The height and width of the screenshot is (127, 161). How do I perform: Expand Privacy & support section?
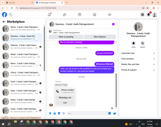pyautogui.click(x=138, y=70)
